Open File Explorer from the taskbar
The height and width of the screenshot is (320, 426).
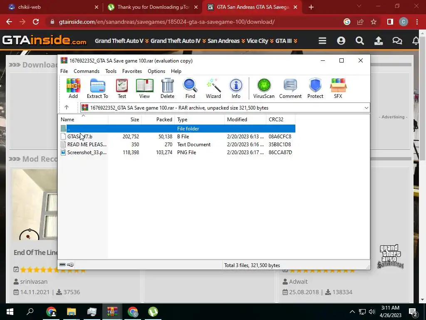pos(72,312)
